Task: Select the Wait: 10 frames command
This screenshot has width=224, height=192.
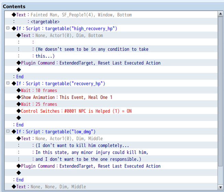Action: pos(111,90)
